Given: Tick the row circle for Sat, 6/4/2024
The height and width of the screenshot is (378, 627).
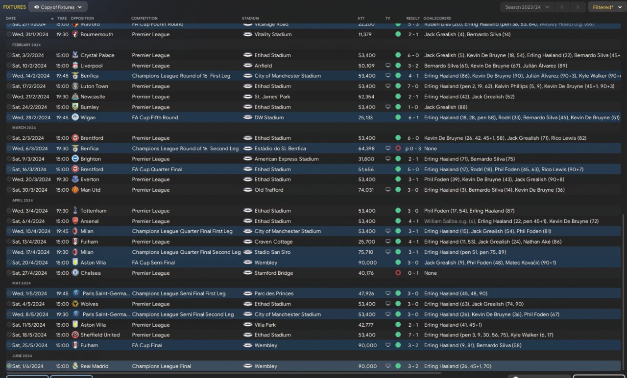Looking at the screenshot, I should tap(9, 221).
